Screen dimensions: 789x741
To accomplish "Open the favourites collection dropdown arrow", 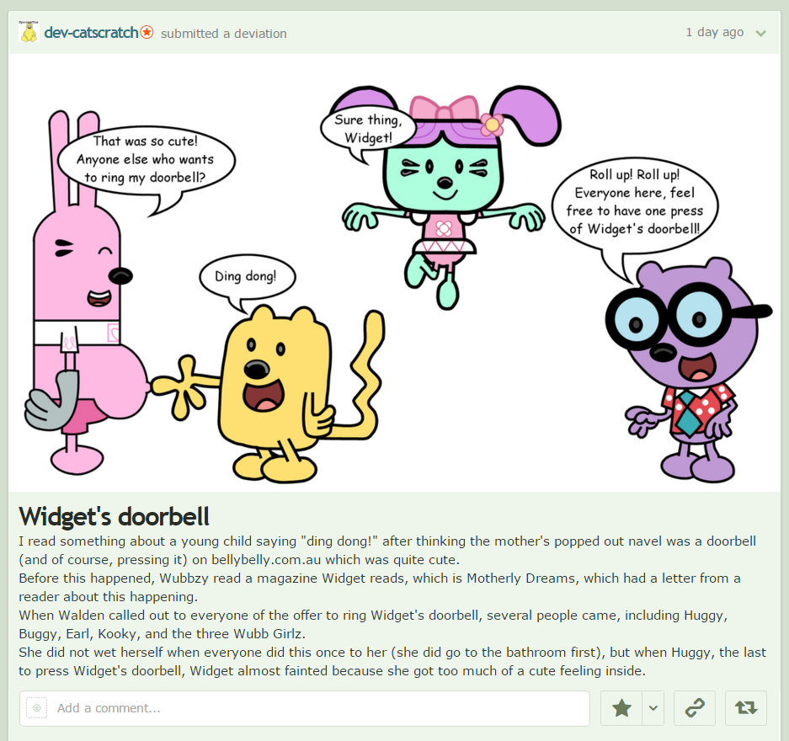I will (653, 708).
